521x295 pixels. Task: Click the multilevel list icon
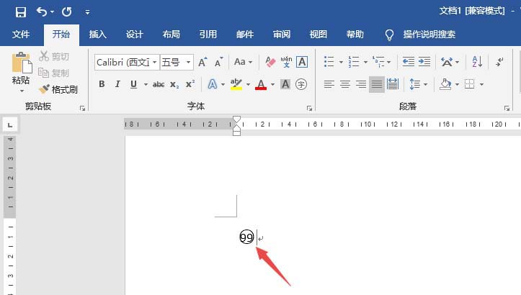378,62
